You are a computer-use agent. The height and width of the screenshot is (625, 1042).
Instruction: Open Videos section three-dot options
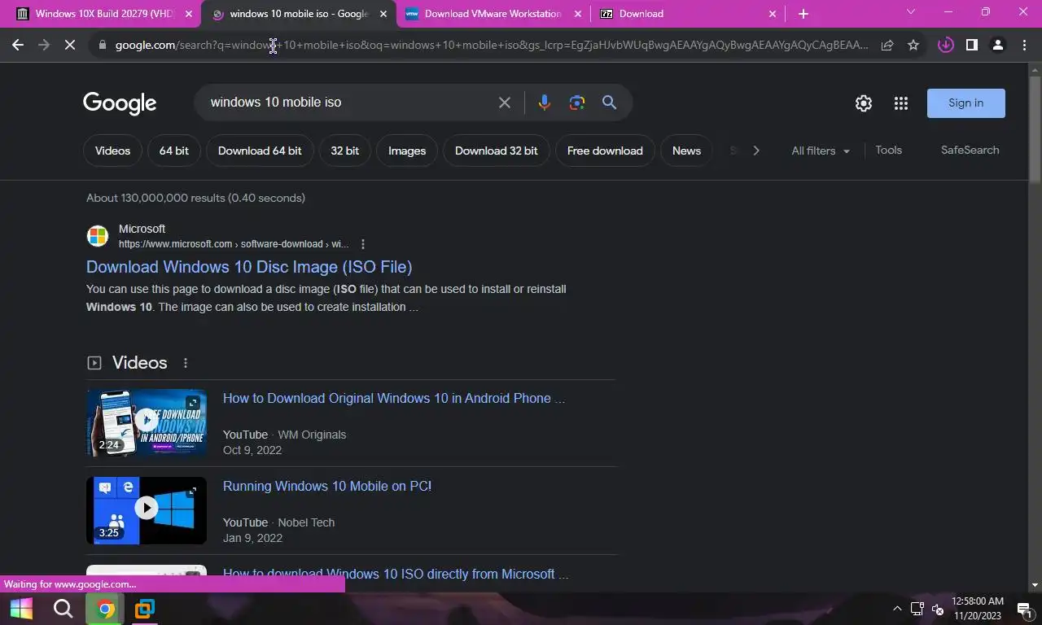point(186,363)
